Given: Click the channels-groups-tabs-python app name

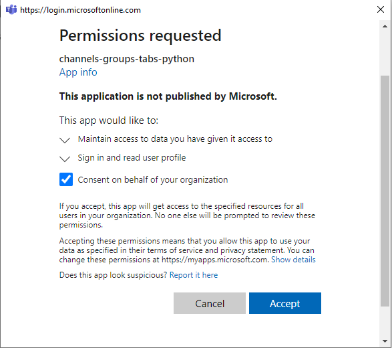Looking at the screenshot, I should [127, 59].
